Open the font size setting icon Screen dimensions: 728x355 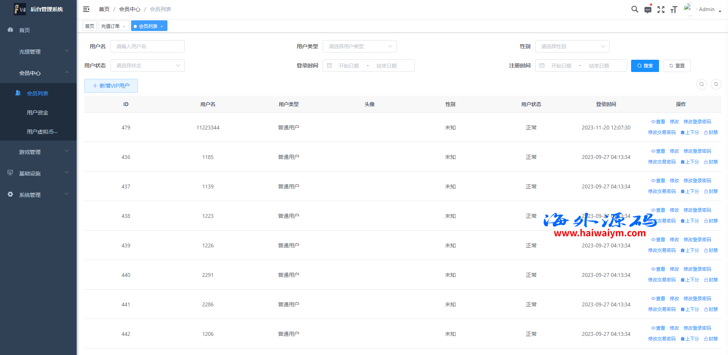(674, 10)
